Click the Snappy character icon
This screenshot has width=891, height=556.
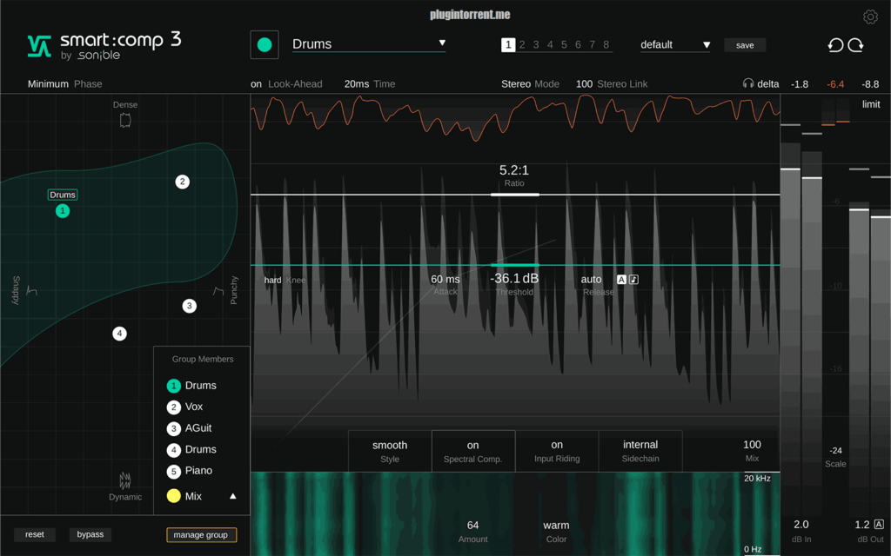coord(32,291)
